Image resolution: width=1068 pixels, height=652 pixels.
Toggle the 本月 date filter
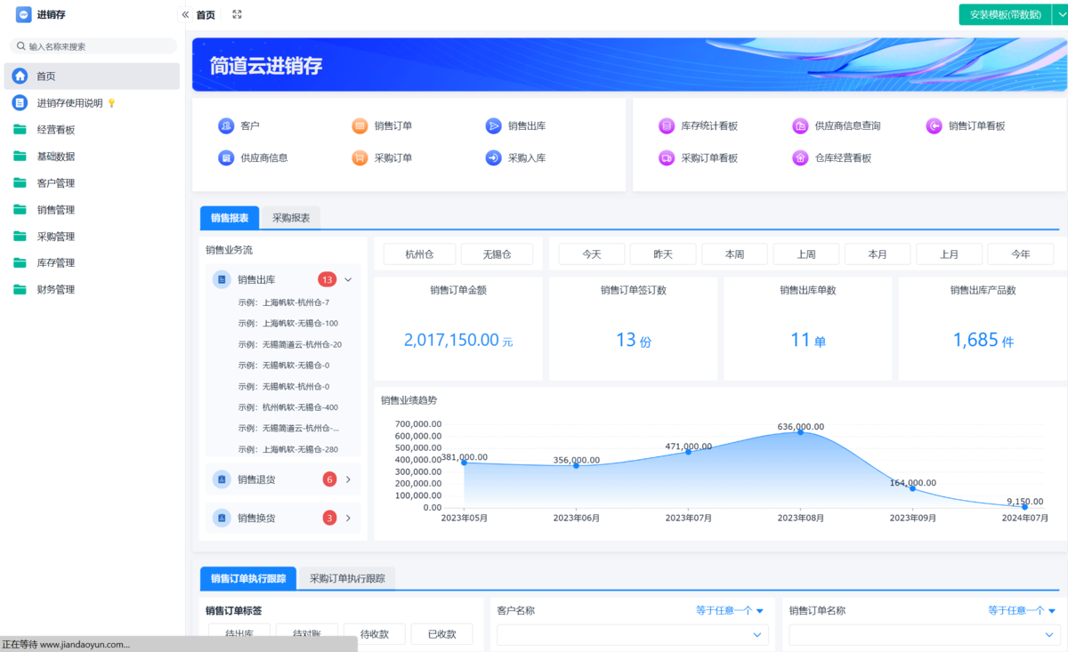tap(878, 254)
